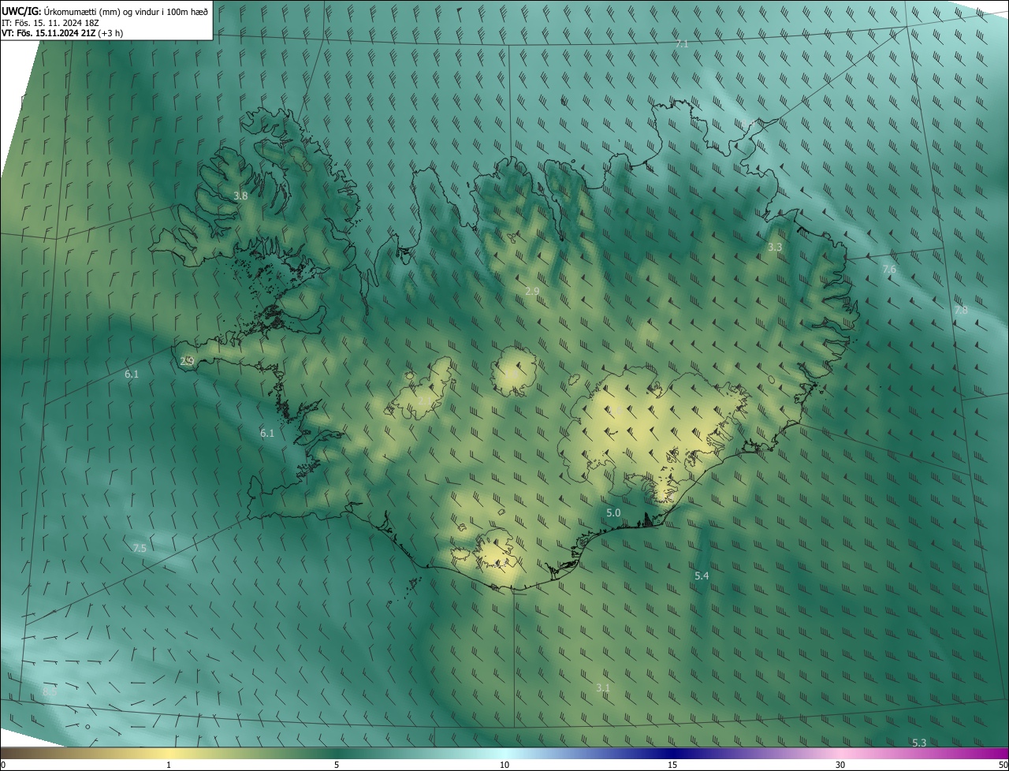The height and width of the screenshot is (771, 1009).
Task: Click the 5.3 value label above the colorbar
Action: (x=919, y=743)
